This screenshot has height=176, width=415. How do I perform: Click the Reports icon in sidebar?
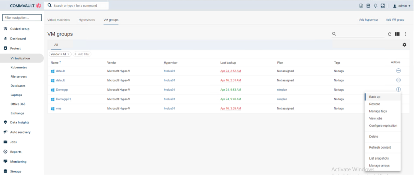pos(5,151)
